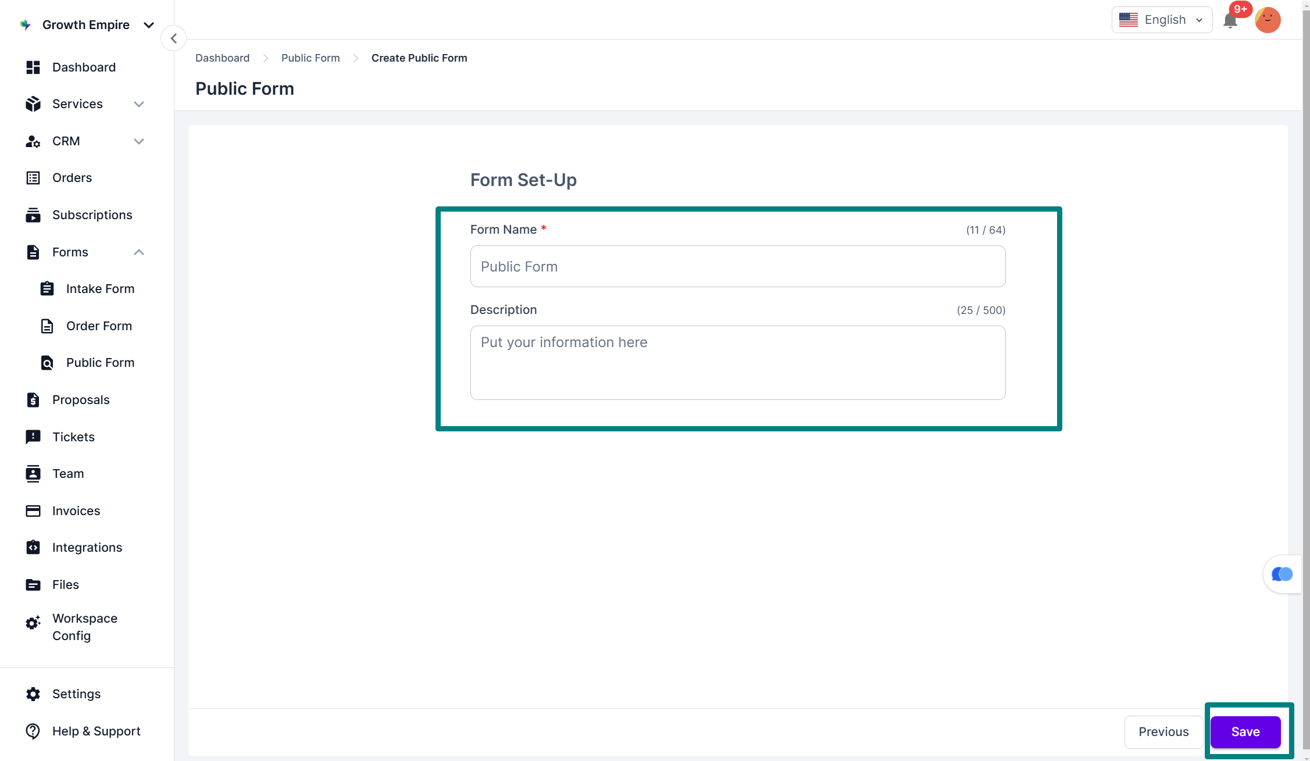
Task: Open the English language dropdown
Action: (1161, 20)
